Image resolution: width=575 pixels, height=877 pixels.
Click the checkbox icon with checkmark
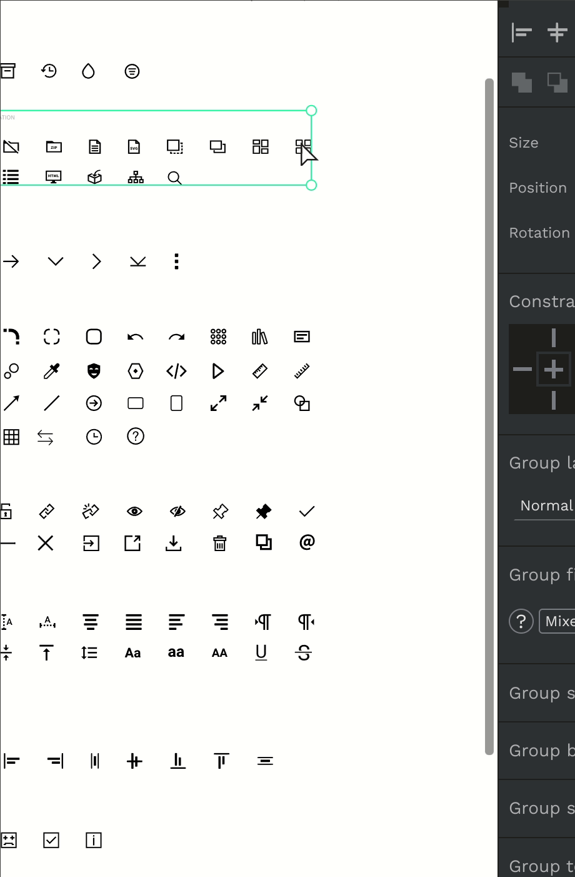click(51, 840)
